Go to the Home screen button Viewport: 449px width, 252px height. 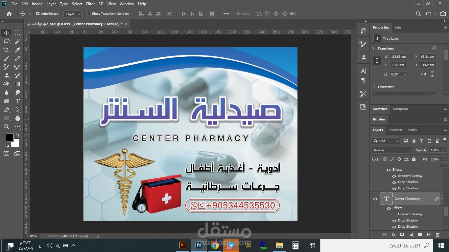[x=9, y=14]
